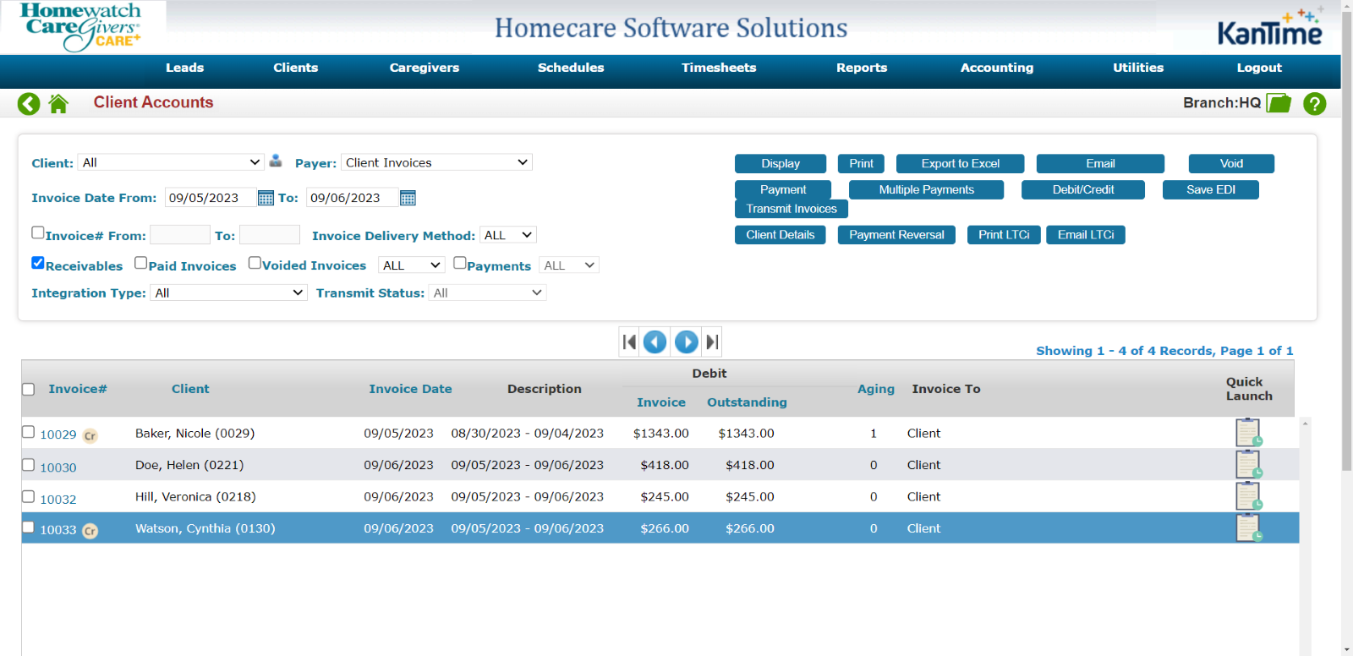Uncheck the Receivables checkbox
Image resolution: width=1353 pixels, height=656 pixels.
[x=38, y=263]
